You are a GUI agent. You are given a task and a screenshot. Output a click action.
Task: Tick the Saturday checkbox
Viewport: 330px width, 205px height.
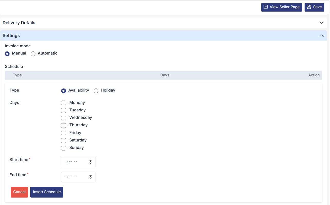click(64, 140)
